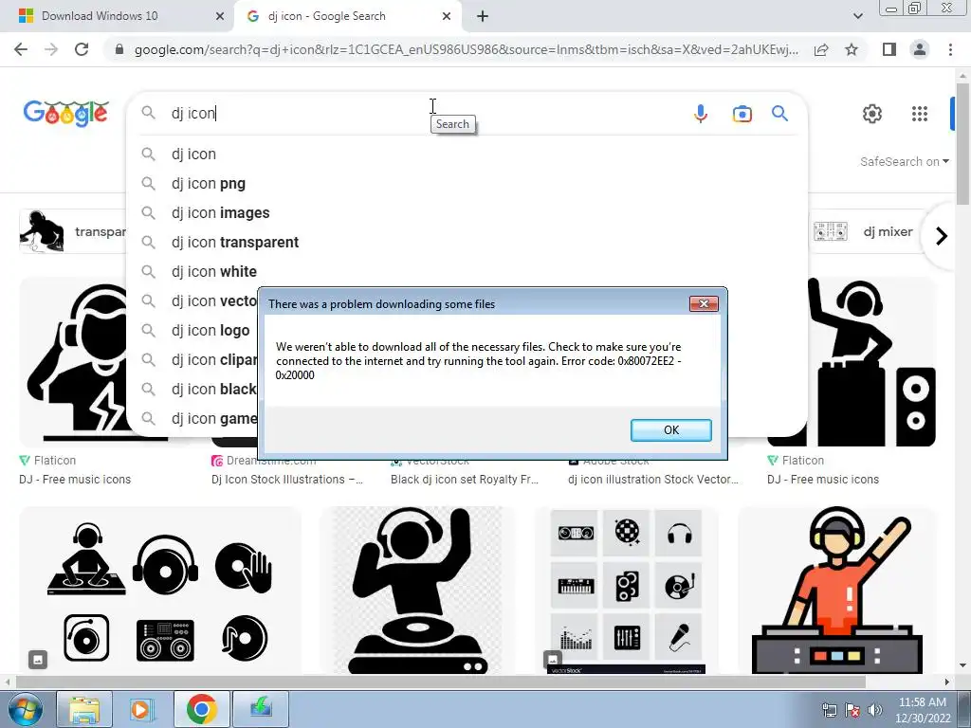Switch to the Download Windows 10 tab
This screenshot has height=728, width=971.
point(117,16)
